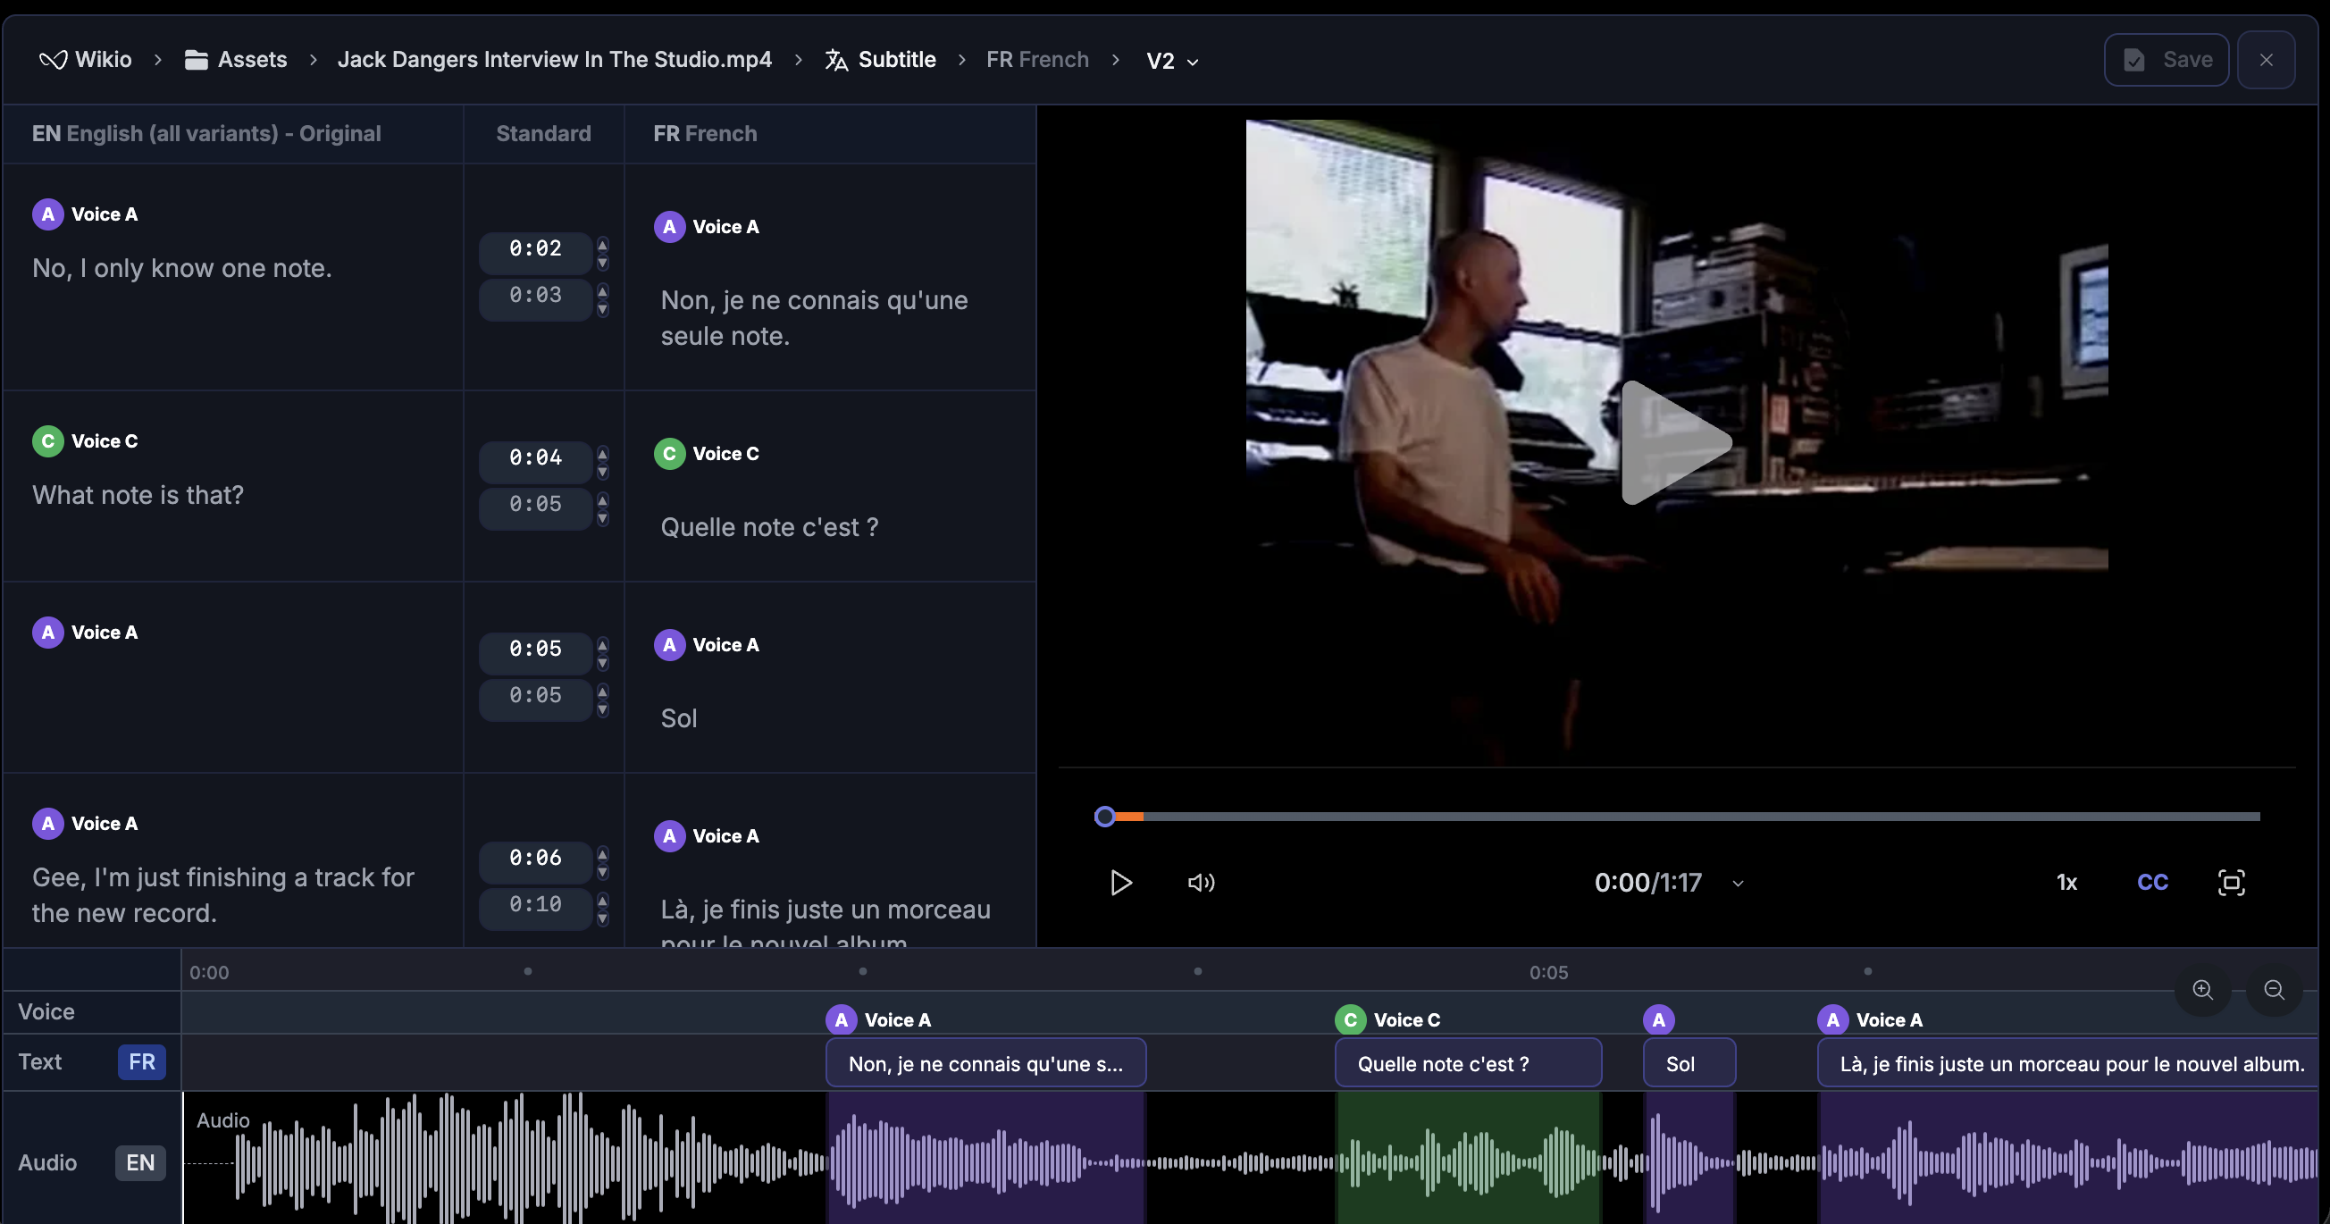Enter fullscreen mode via fullscreen icon
The image size is (2330, 1224).
2231,882
